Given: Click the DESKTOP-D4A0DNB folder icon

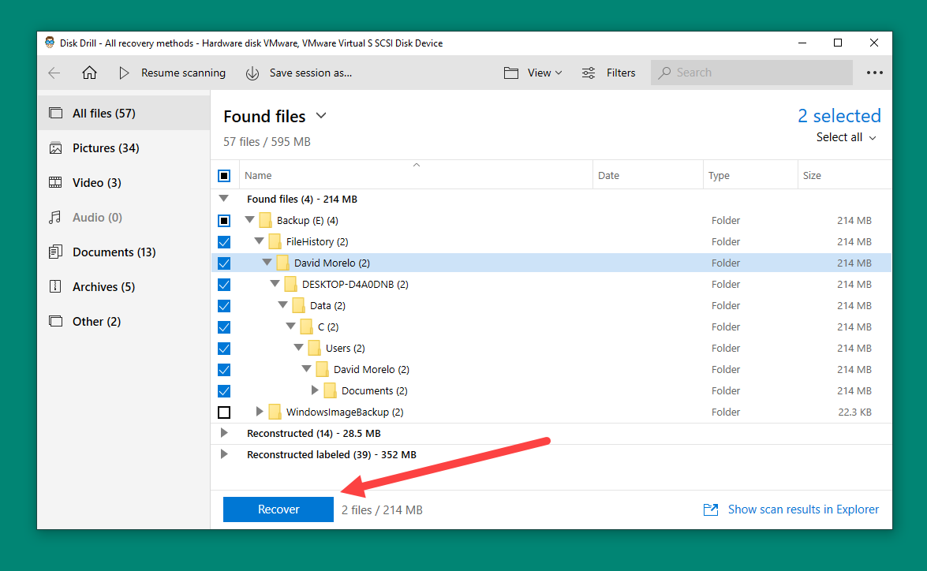Looking at the screenshot, I should 290,285.
